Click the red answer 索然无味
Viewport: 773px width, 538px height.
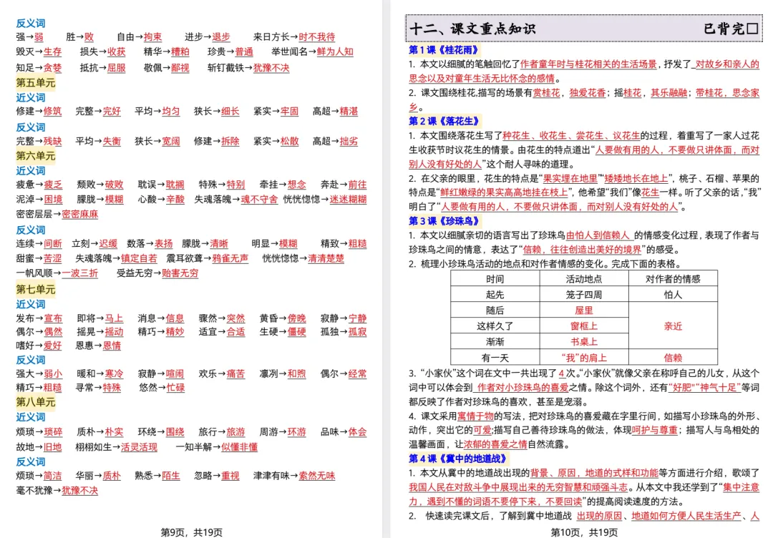tap(317, 476)
